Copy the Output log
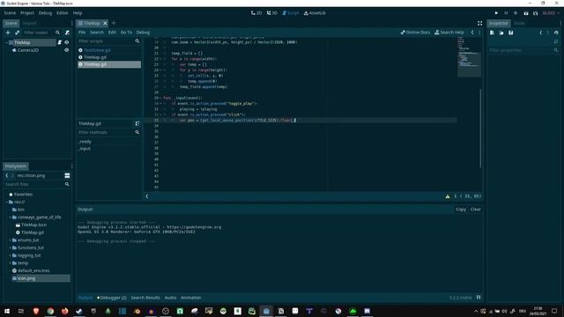Viewport: 564px width, 317px height. click(x=461, y=210)
